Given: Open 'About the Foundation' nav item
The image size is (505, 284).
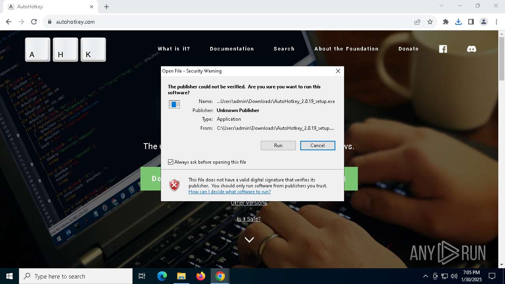Looking at the screenshot, I should [346, 49].
